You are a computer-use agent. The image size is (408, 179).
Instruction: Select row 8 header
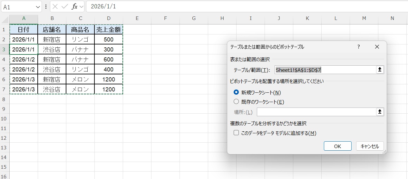click(4, 99)
